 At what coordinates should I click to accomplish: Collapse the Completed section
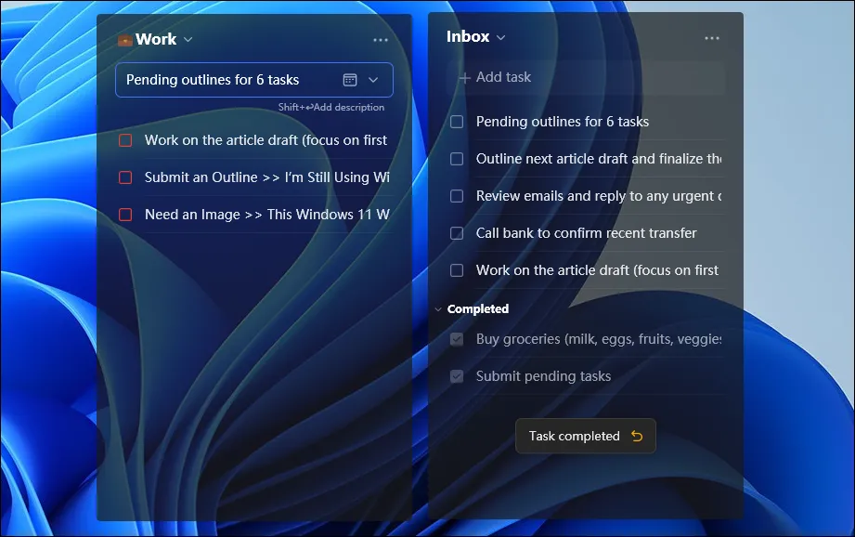[x=438, y=308]
